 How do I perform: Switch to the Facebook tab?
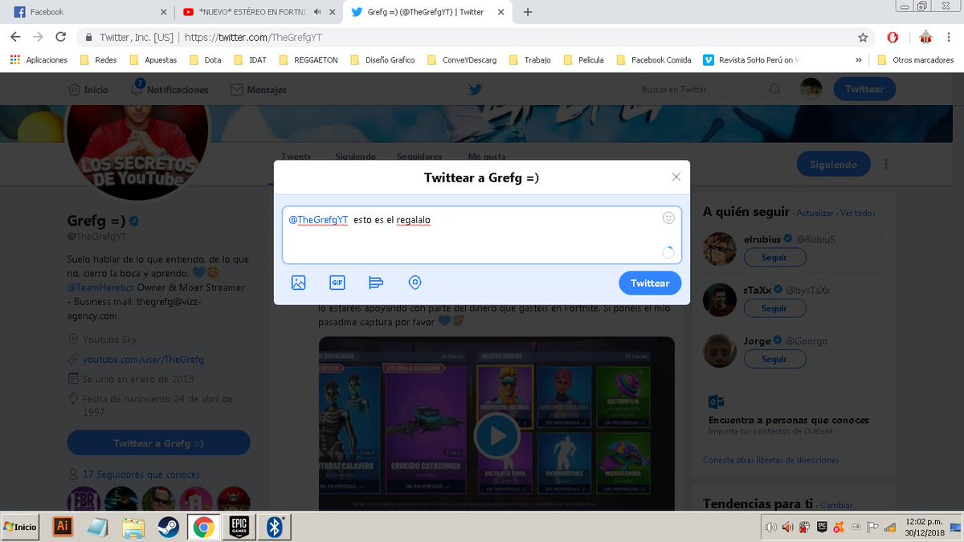(90, 12)
